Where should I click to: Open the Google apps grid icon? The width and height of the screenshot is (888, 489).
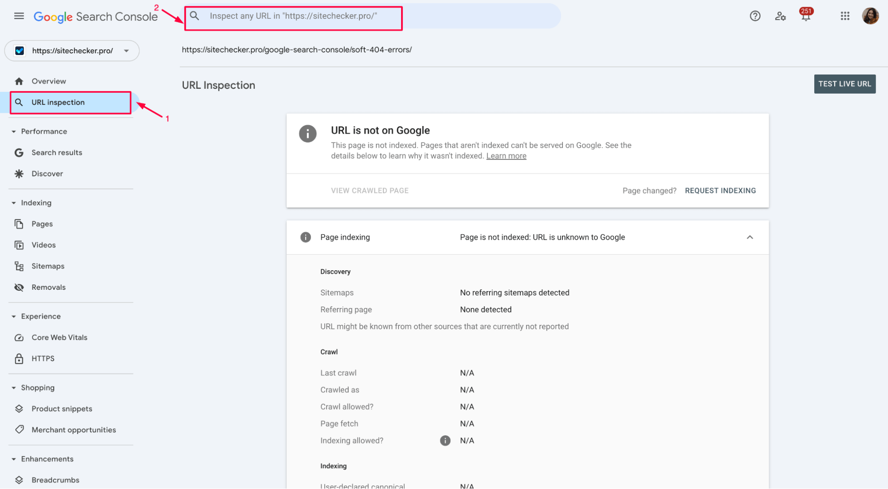844,16
